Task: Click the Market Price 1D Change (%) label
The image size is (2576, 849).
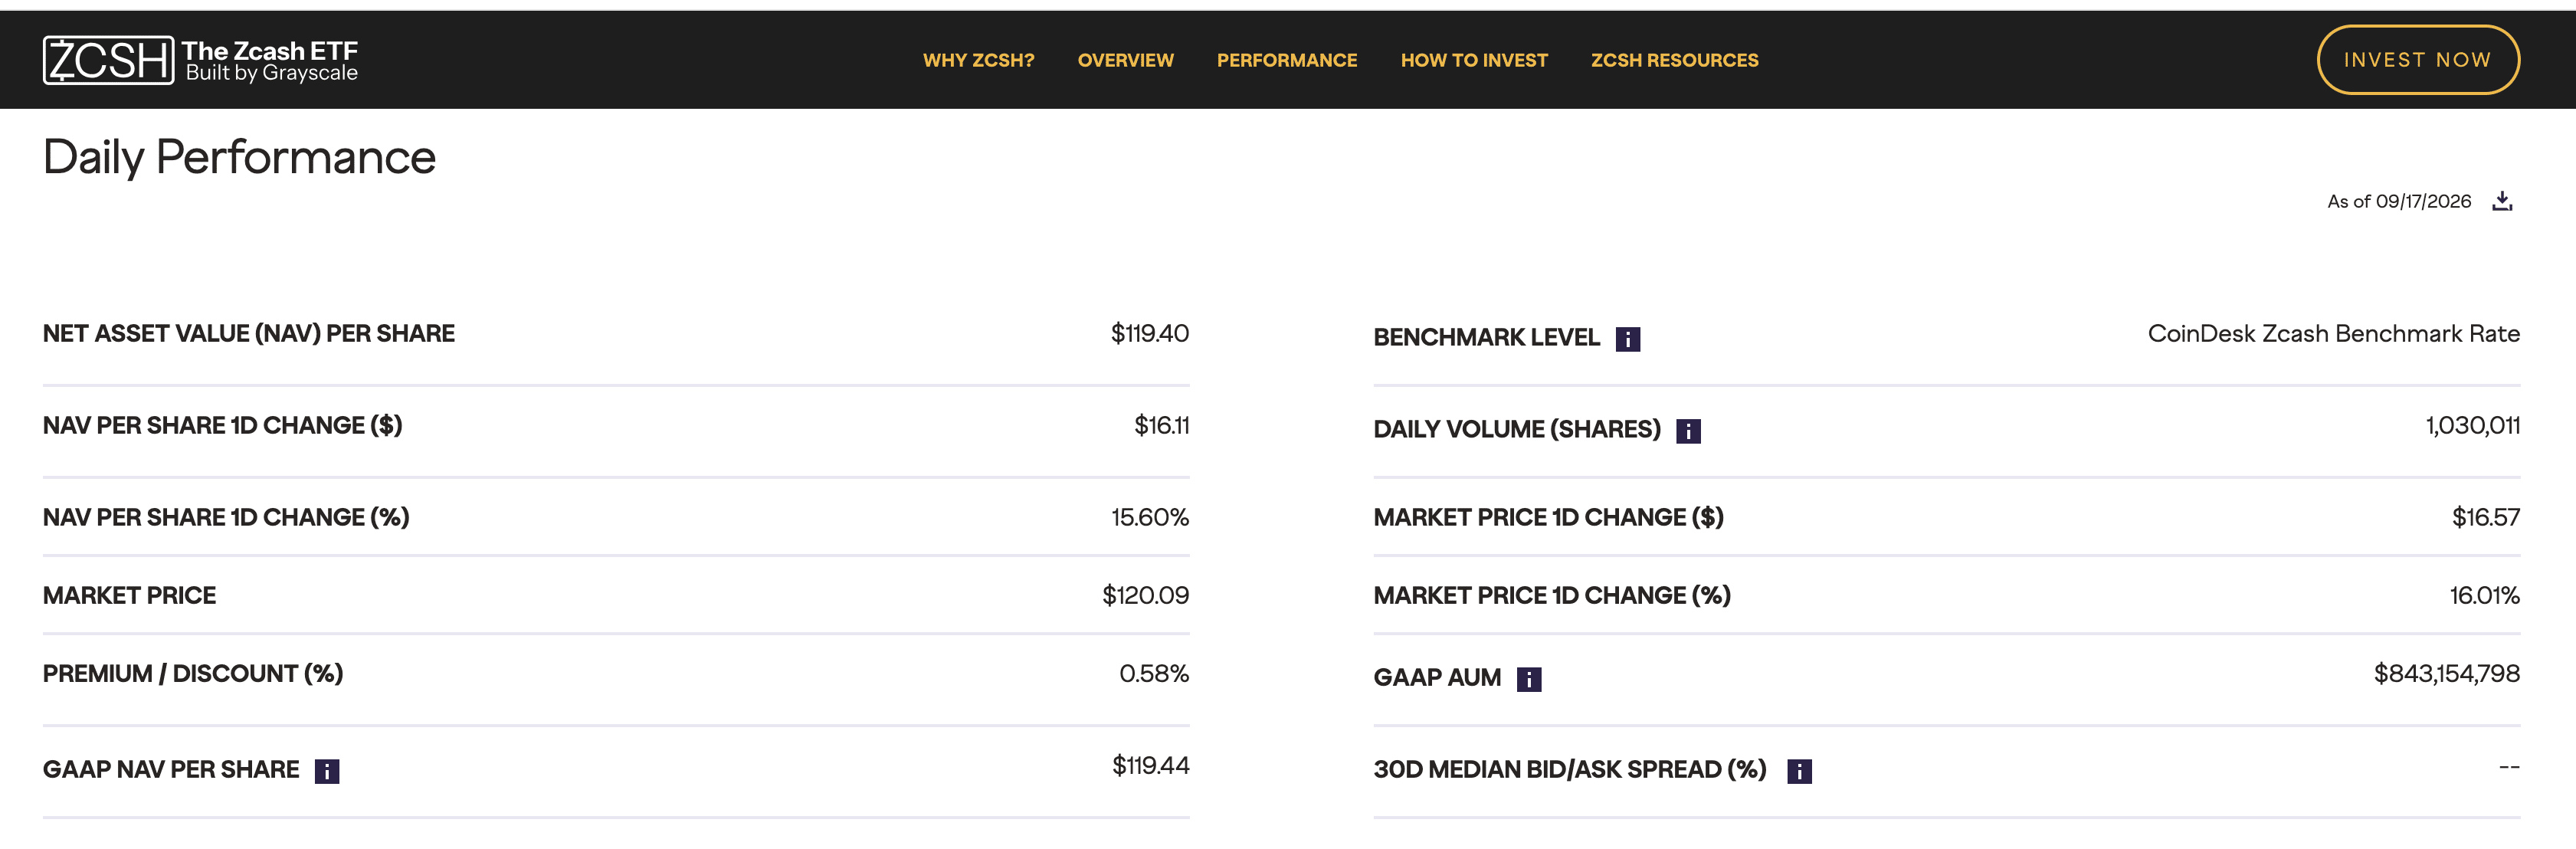Action: point(1552,595)
